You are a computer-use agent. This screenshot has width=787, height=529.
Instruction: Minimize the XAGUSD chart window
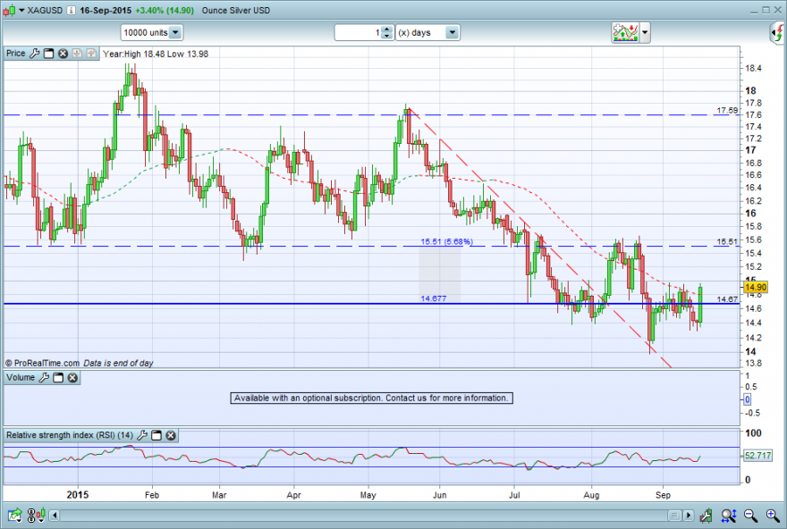(x=755, y=10)
